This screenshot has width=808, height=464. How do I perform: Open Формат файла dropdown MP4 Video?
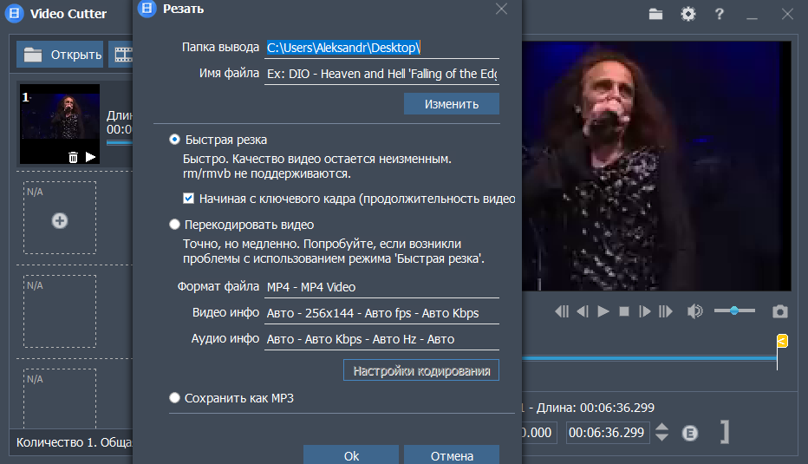pos(381,287)
